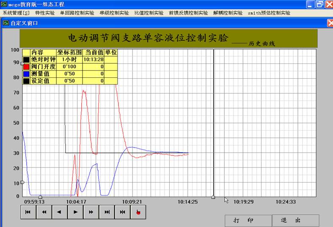The width and height of the screenshot is (333, 227).
Task: Click the time-axis cursor handle near 10:14:25
Action: point(213,197)
